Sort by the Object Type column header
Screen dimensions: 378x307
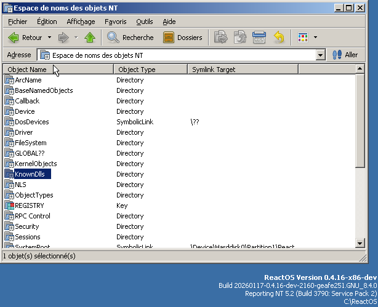pos(150,70)
